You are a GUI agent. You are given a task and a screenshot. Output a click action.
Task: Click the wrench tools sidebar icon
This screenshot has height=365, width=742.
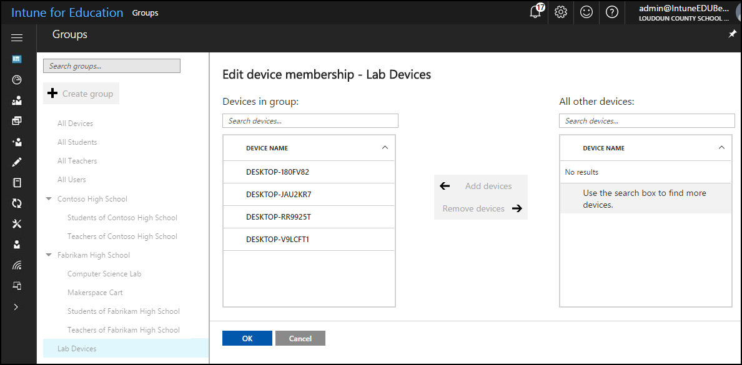[x=17, y=224]
